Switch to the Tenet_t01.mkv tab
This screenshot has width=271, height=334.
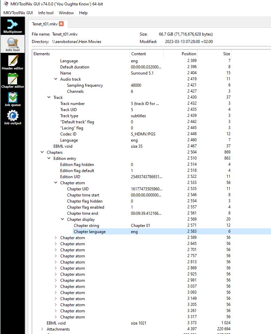[45, 24]
